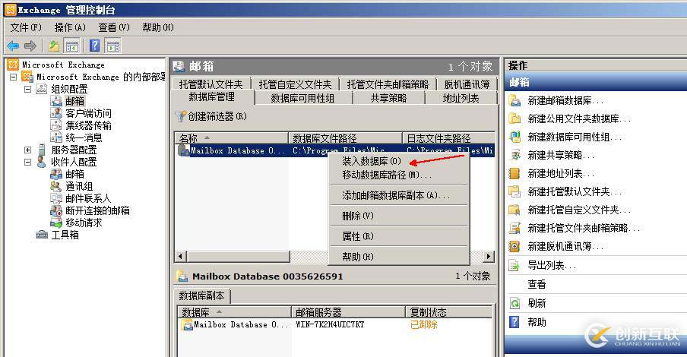Select Mailbox Database row in copies list
Image resolution: width=687 pixels, height=357 pixels.
pos(334,324)
